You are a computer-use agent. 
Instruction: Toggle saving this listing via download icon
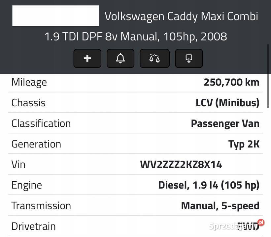pyautogui.click(x=189, y=58)
